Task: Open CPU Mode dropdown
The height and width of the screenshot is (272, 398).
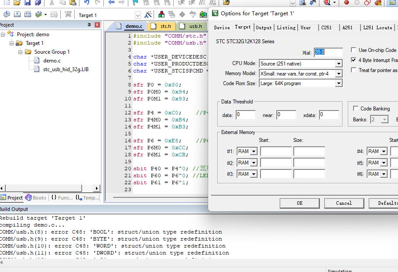Action: 339,63
